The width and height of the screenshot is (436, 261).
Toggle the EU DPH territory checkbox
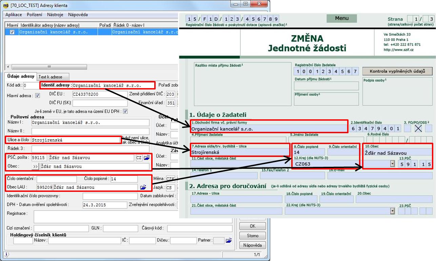point(125,111)
